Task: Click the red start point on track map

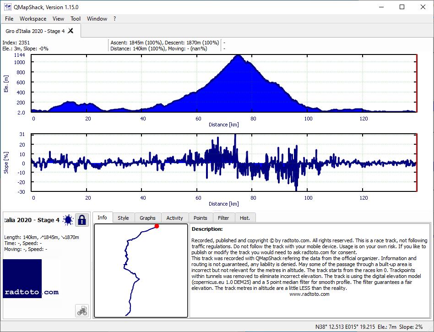Action: [x=157, y=226]
